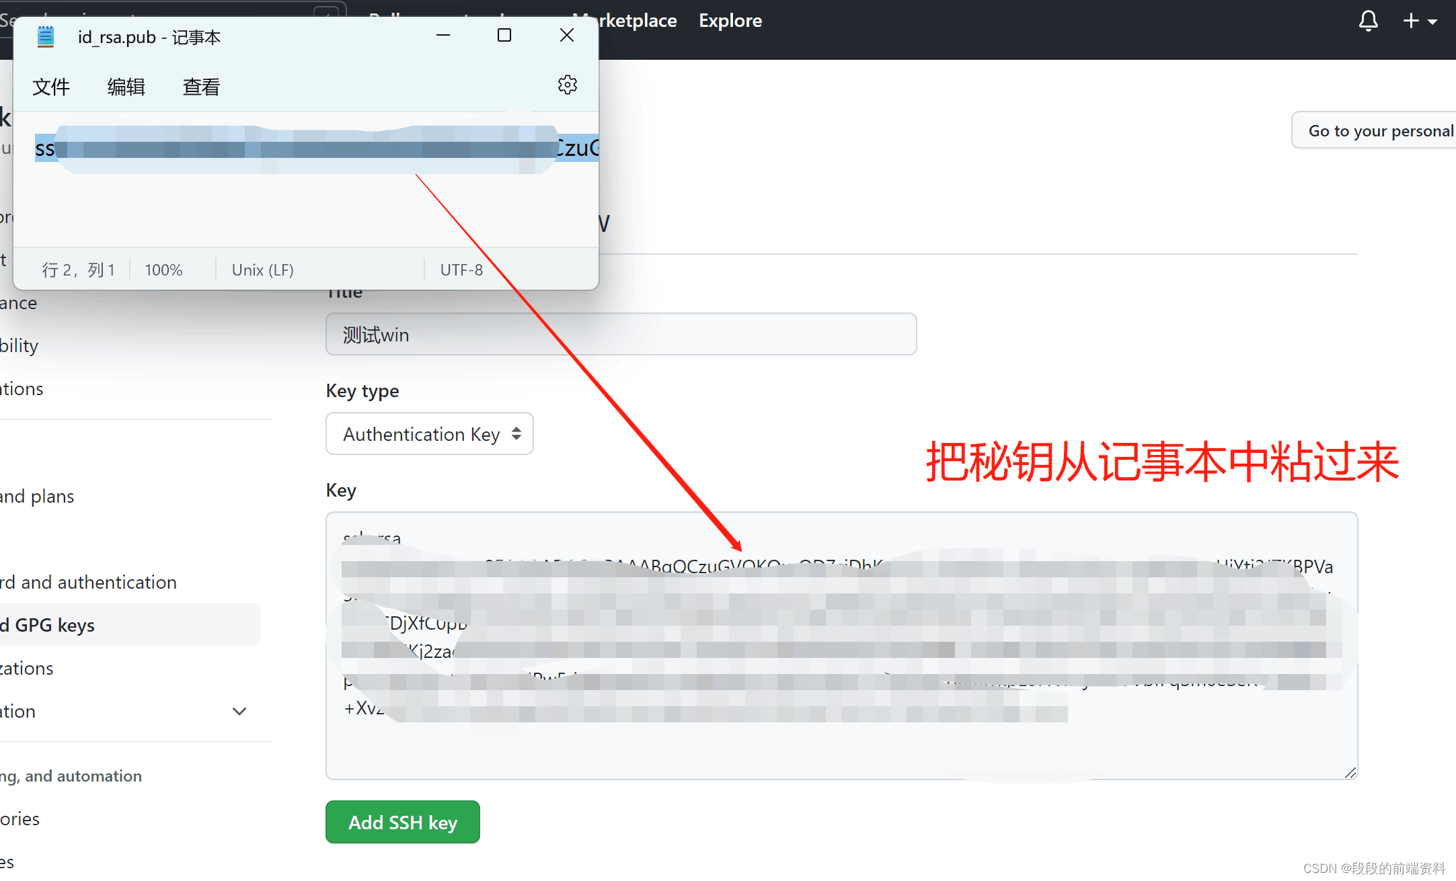Viewport: 1456px width, 881px height.
Task: Click the Add SSH key button
Action: pyautogui.click(x=402, y=822)
